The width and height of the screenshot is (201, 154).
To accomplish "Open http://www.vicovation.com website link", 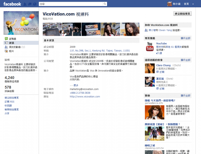I will pyautogui.click(x=85, y=96).
